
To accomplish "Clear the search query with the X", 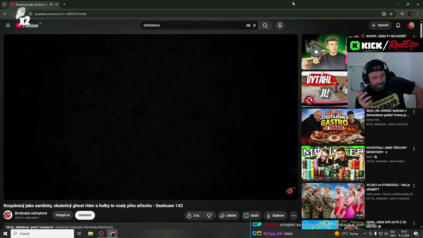I will [x=254, y=25].
